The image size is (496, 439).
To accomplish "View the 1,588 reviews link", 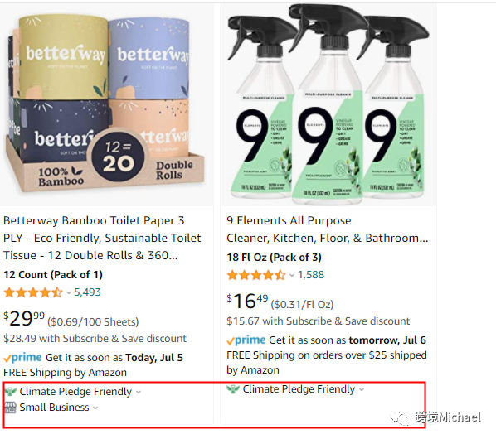I will pyautogui.click(x=311, y=275).
